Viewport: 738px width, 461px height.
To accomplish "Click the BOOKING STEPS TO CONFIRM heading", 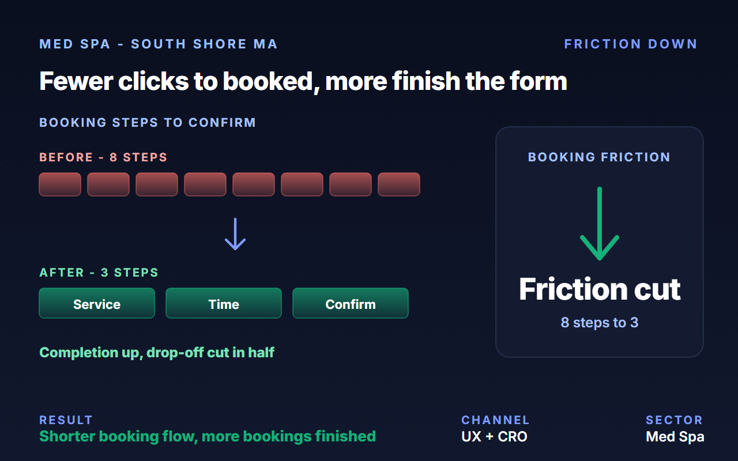I will (x=148, y=123).
